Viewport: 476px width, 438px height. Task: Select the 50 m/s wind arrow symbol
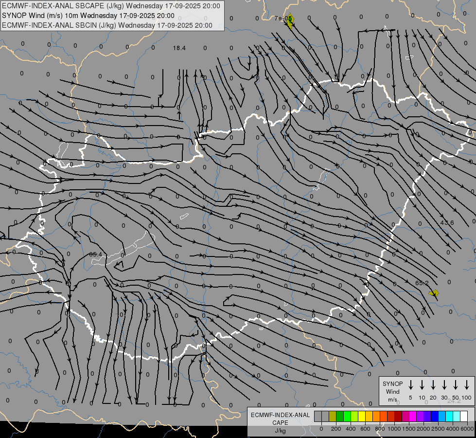point(456,385)
